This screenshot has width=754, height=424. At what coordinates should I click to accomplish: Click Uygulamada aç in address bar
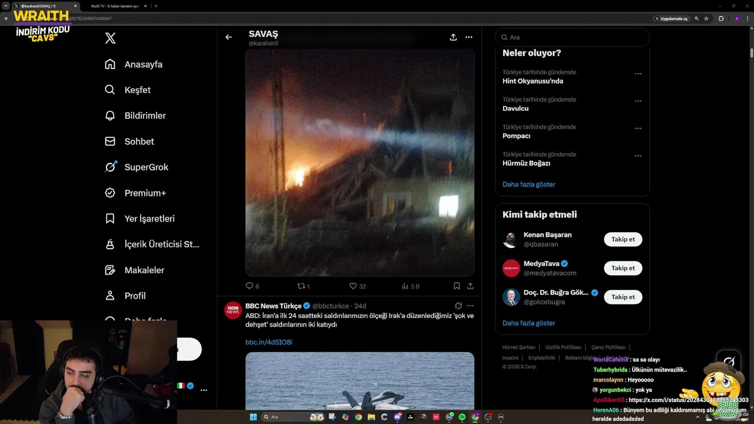(x=671, y=18)
